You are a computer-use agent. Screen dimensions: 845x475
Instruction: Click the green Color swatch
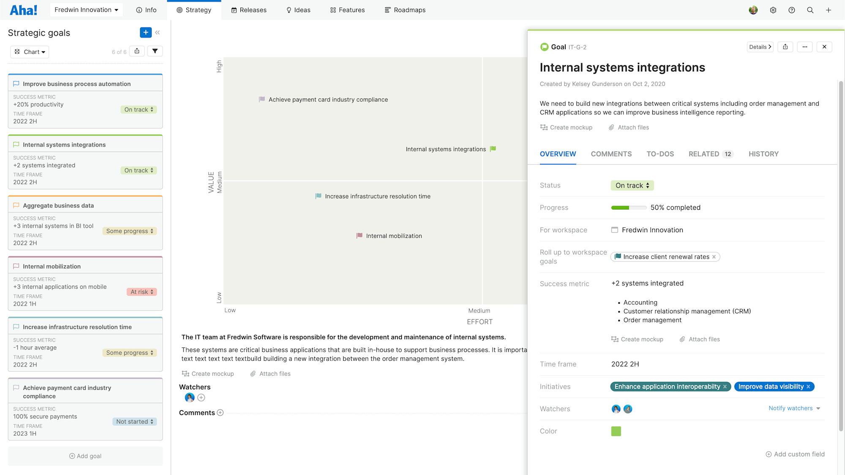(616, 431)
